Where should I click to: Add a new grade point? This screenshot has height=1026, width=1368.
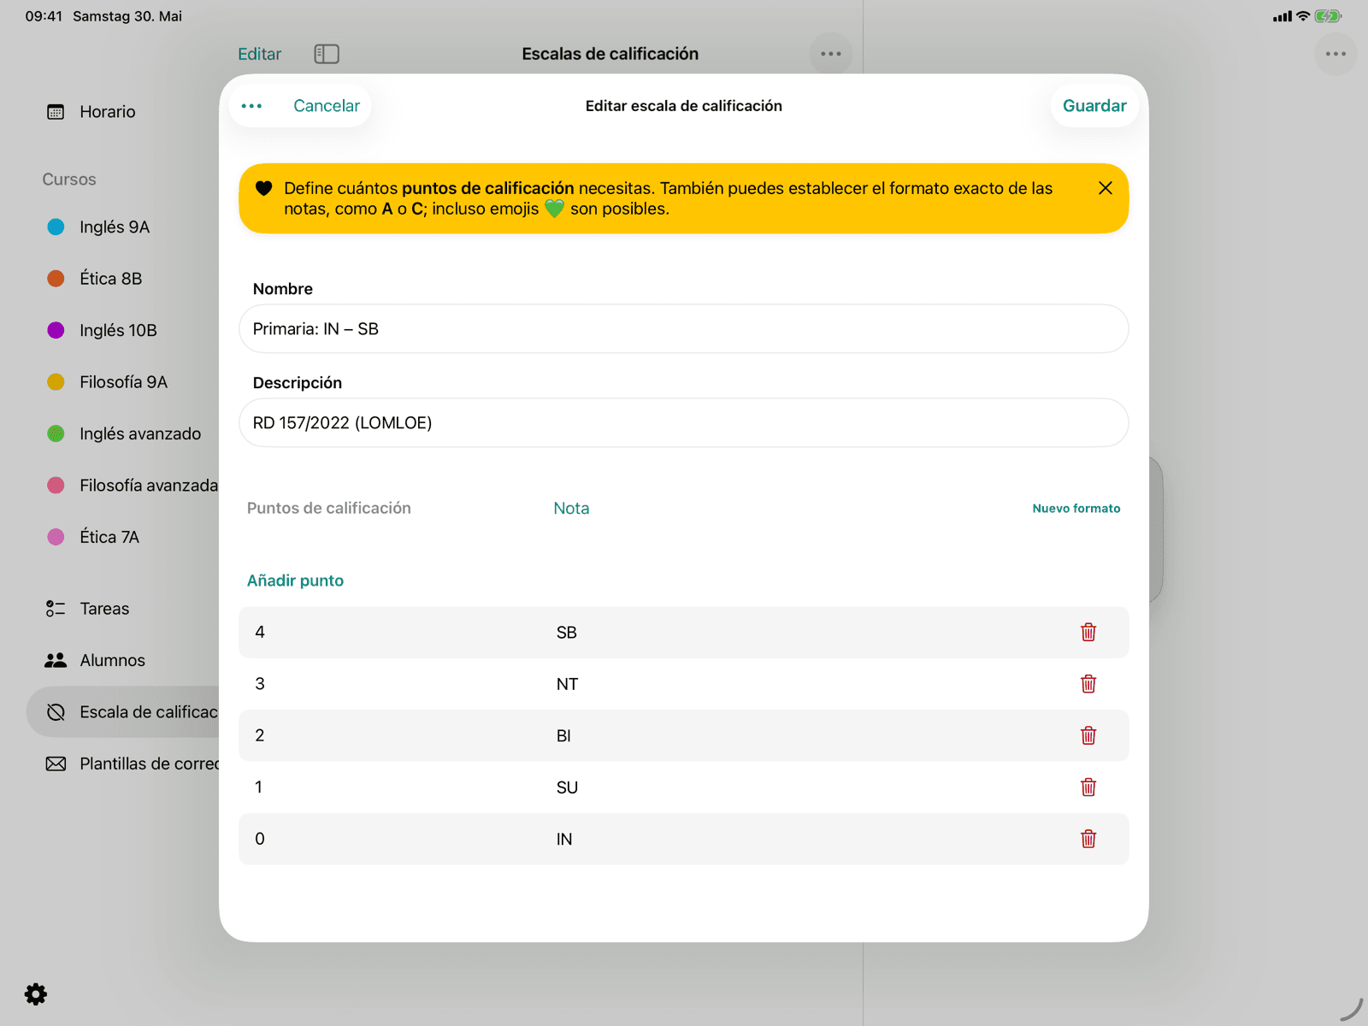tap(295, 581)
